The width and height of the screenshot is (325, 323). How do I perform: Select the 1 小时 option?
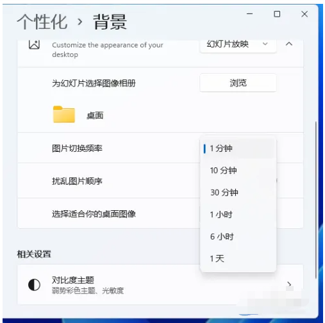(x=238, y=215)
